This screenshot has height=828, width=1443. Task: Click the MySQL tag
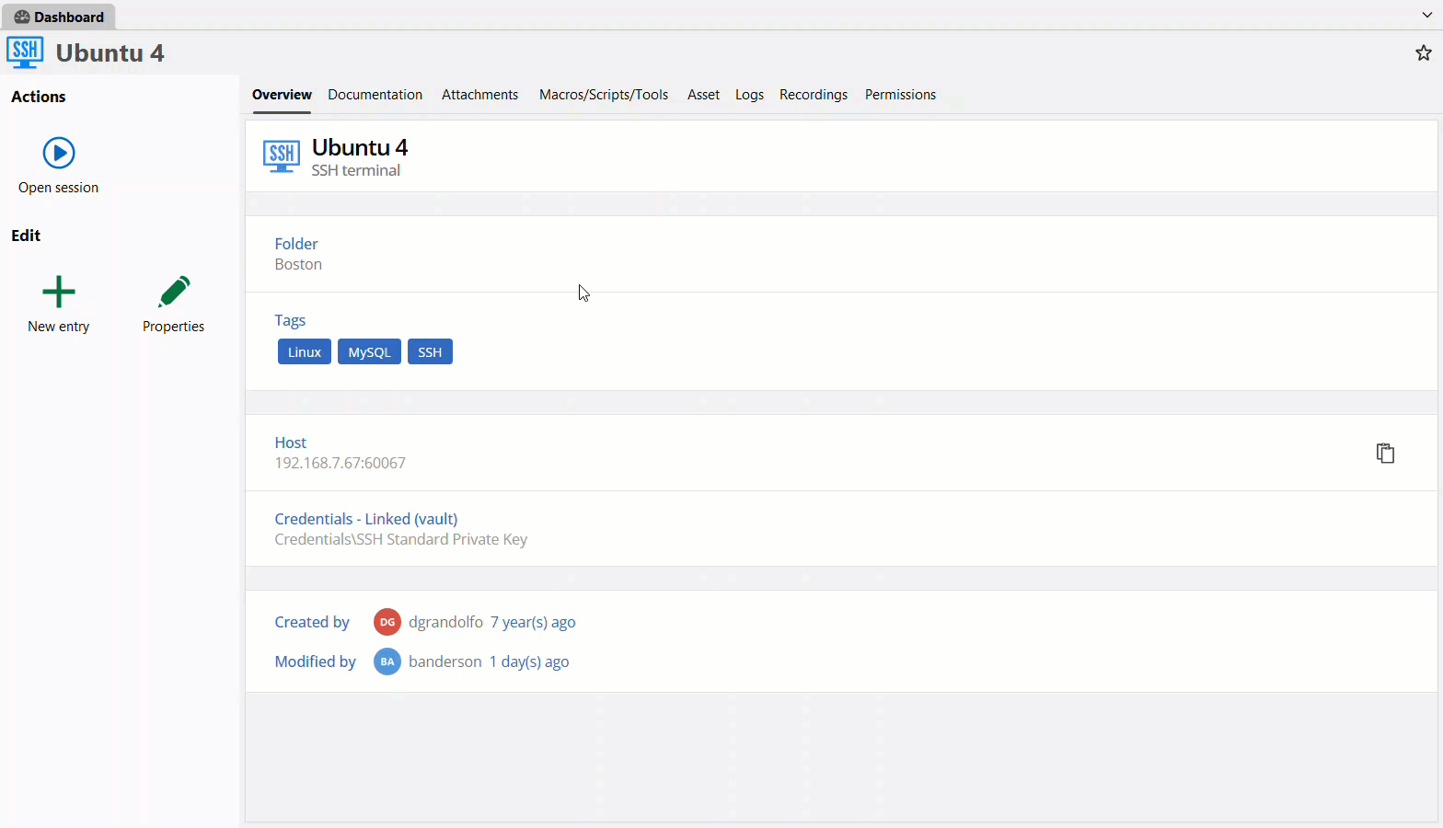pos(369,352)
